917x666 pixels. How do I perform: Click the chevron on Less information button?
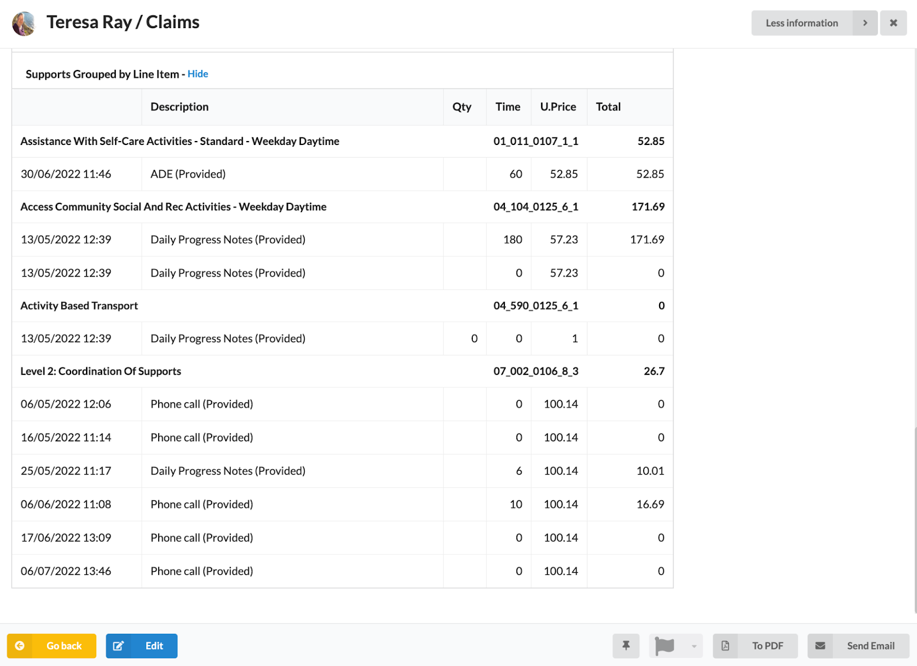[865, 23]
